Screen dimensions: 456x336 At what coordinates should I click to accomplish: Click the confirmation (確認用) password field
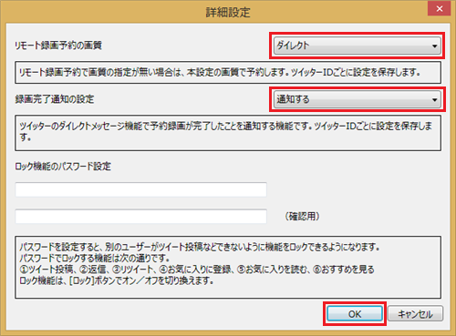[x=141, y=217]
